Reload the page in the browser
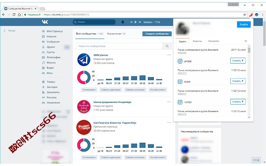Viewport: 266px width, 166px height. click(14, 15)
